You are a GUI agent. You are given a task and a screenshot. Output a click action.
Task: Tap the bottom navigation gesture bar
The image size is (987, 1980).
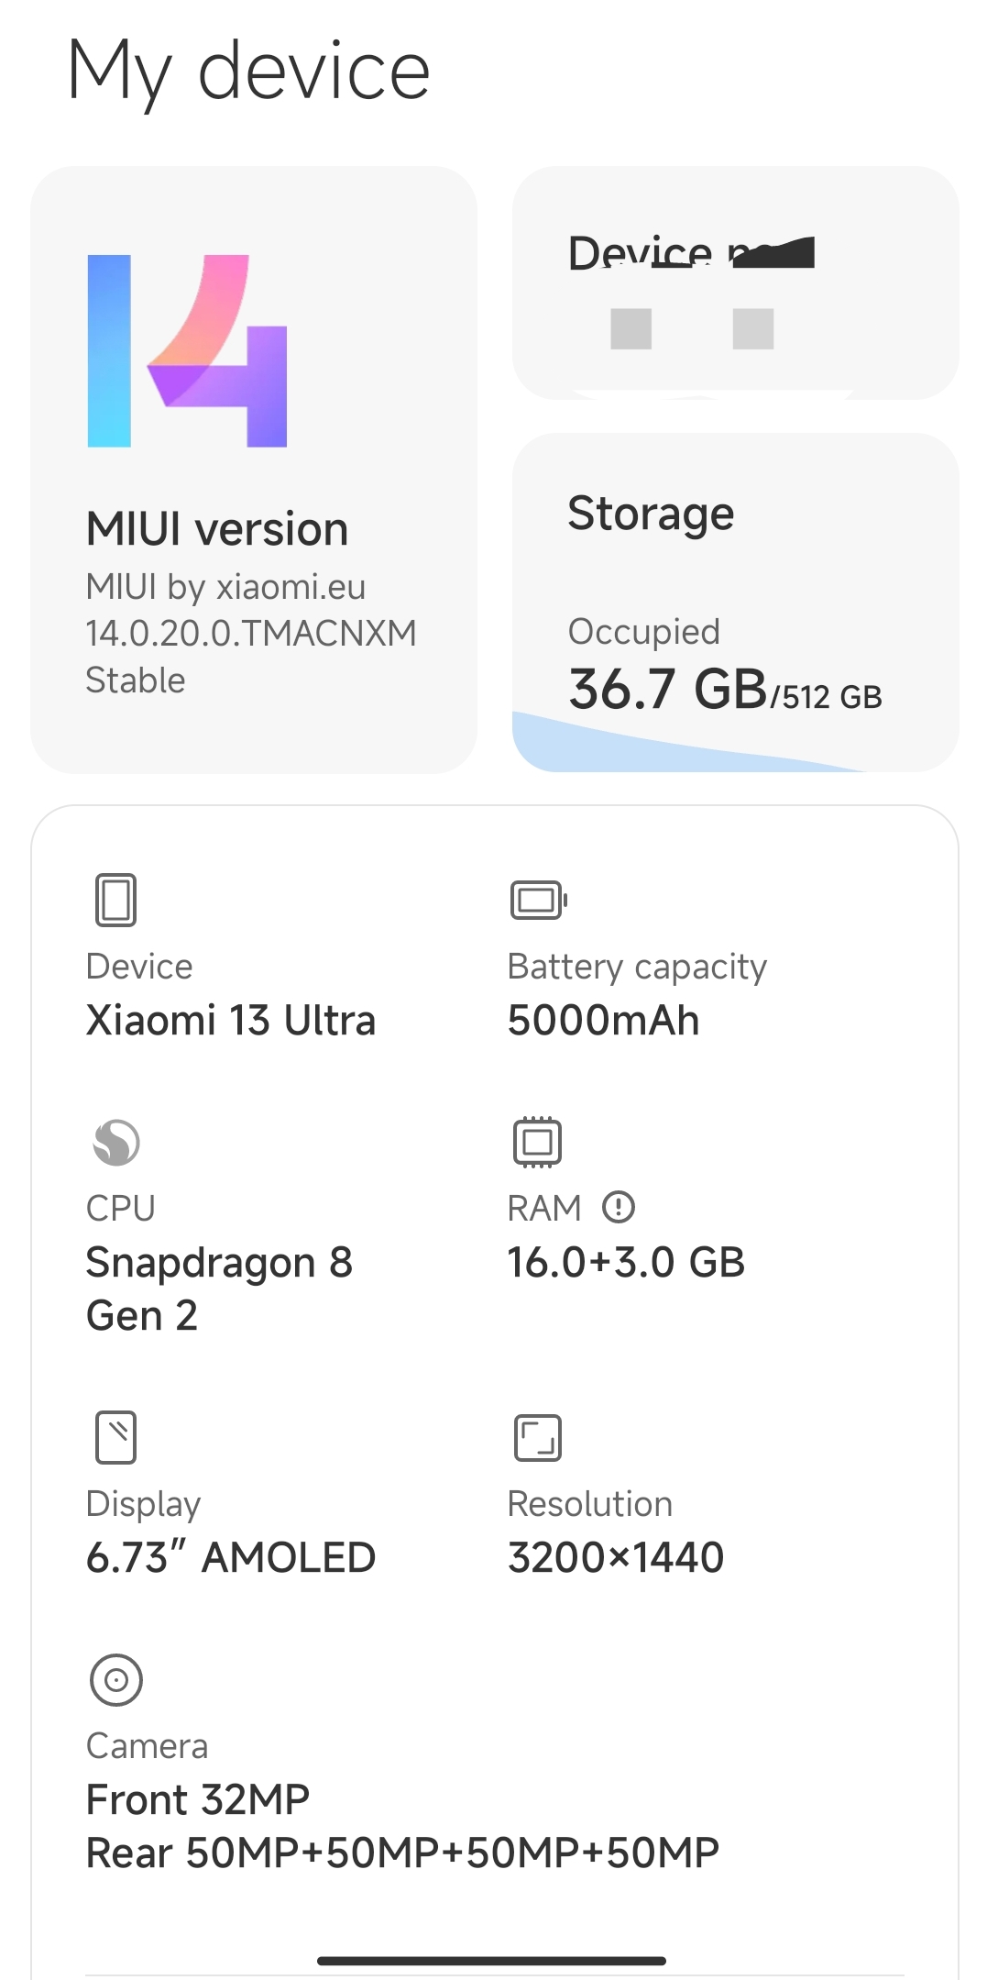492,1961
